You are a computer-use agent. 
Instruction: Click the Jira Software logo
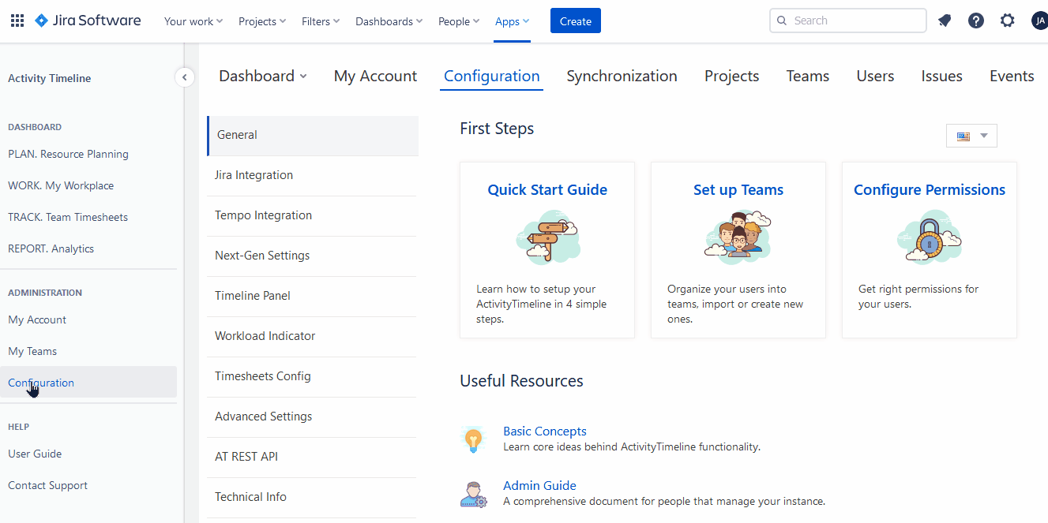[x=88, y=21]
